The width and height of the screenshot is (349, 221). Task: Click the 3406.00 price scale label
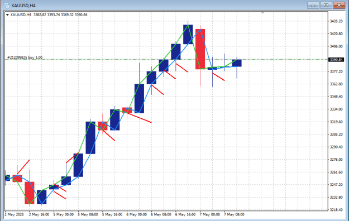tap(336, 46)
